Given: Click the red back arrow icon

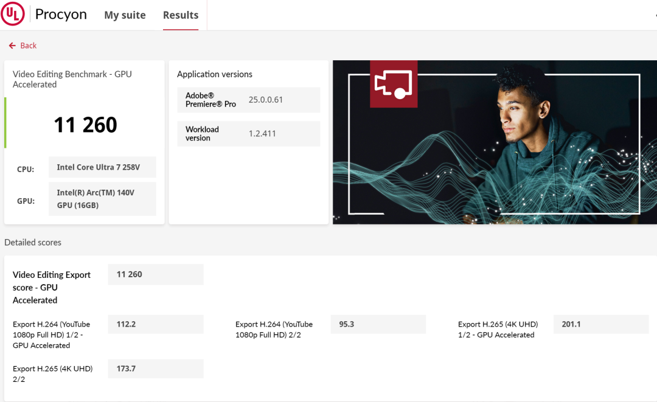Looking at the screenshot, I should tap(12, 46).
